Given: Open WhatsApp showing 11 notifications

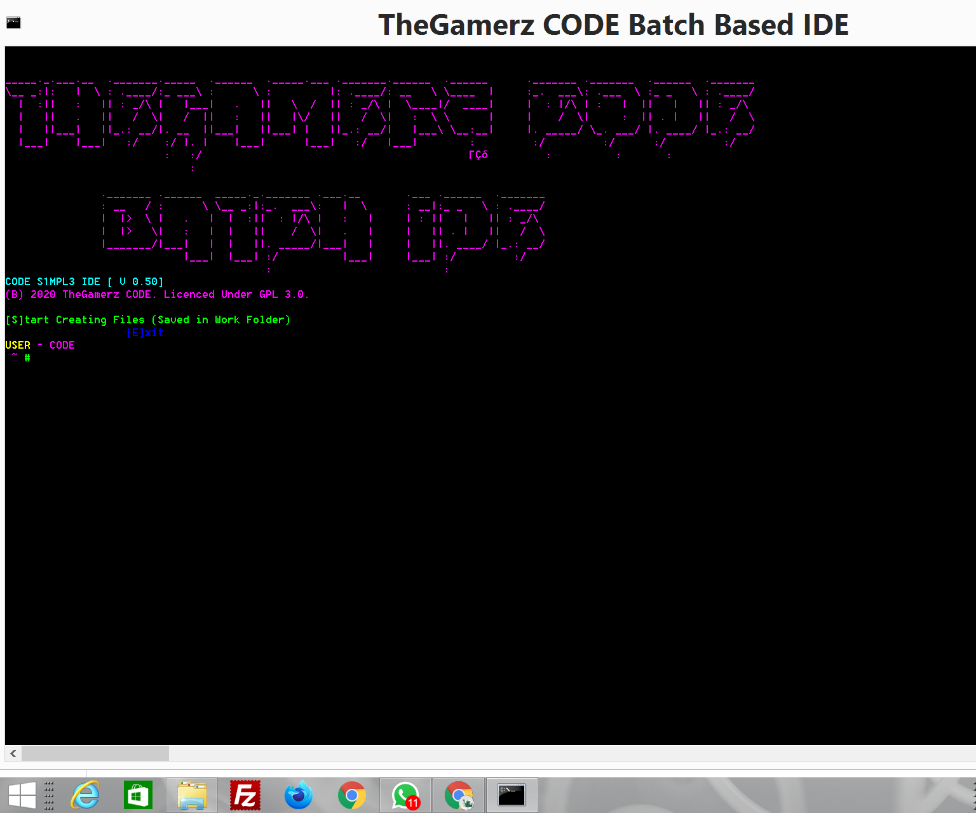Looking at the screenshot, I should coord(405,795).
